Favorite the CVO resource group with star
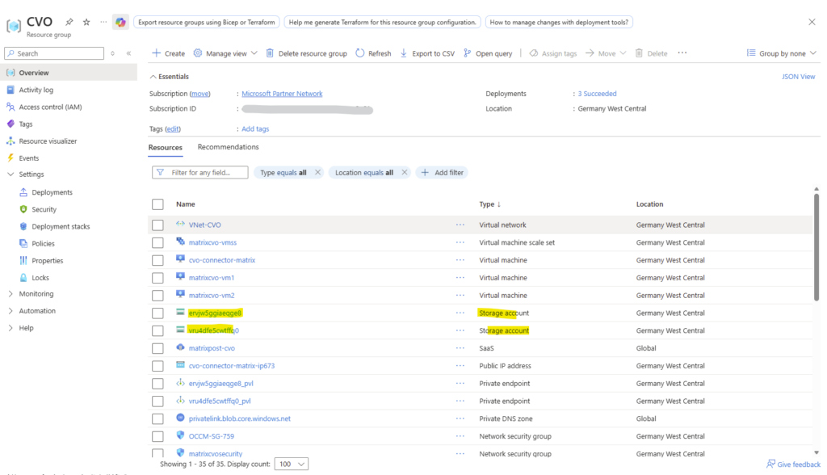The height and width of the screenshot is (475, 827). tap(86, 22)
